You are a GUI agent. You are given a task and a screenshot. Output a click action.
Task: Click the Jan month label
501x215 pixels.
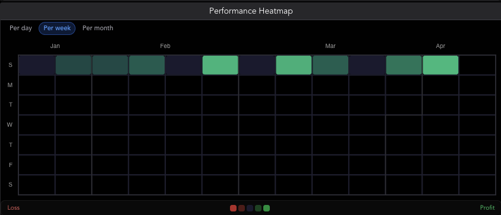tap(55, 46)
